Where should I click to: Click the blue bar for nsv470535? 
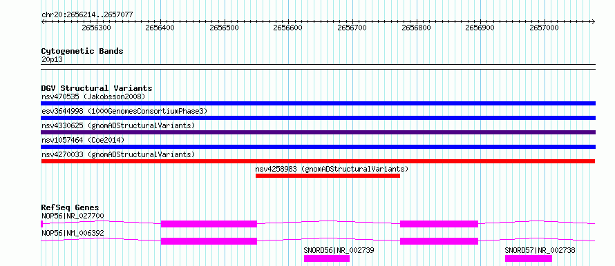[318, 103]
